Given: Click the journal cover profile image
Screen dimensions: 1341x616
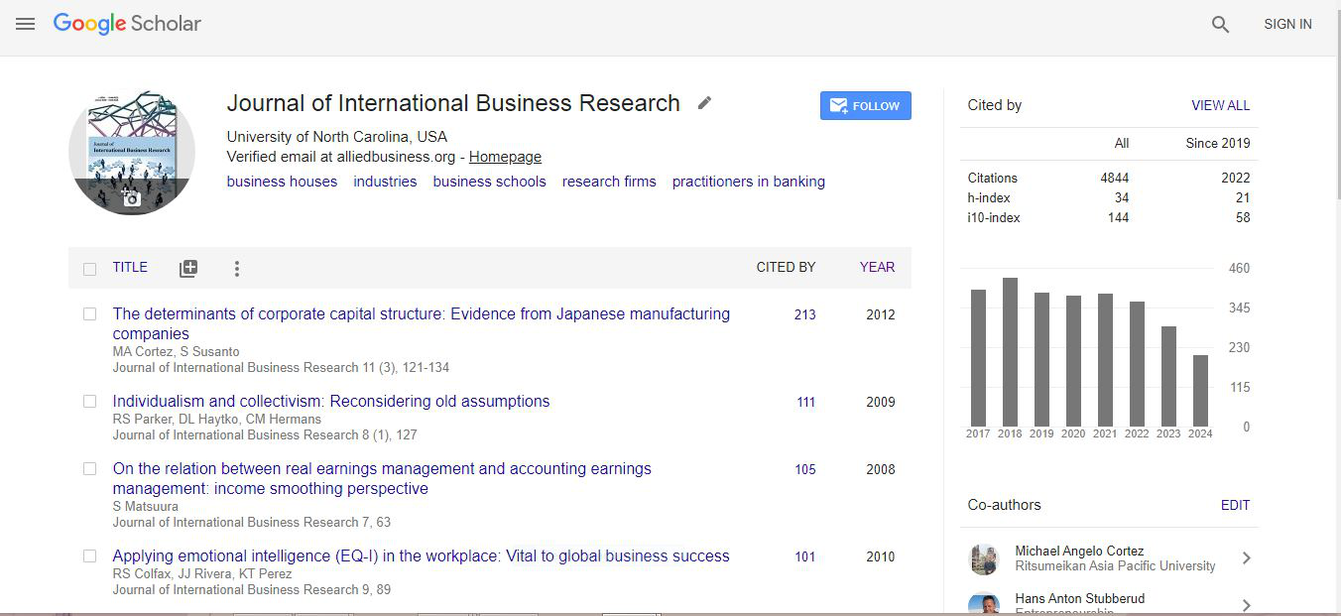Looking at the screenshot, I should pyautogui.click(x=131, y=152).
